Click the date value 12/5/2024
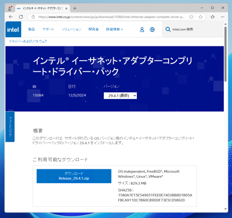This screenshot has height=218, width=232. coord(77,95)
